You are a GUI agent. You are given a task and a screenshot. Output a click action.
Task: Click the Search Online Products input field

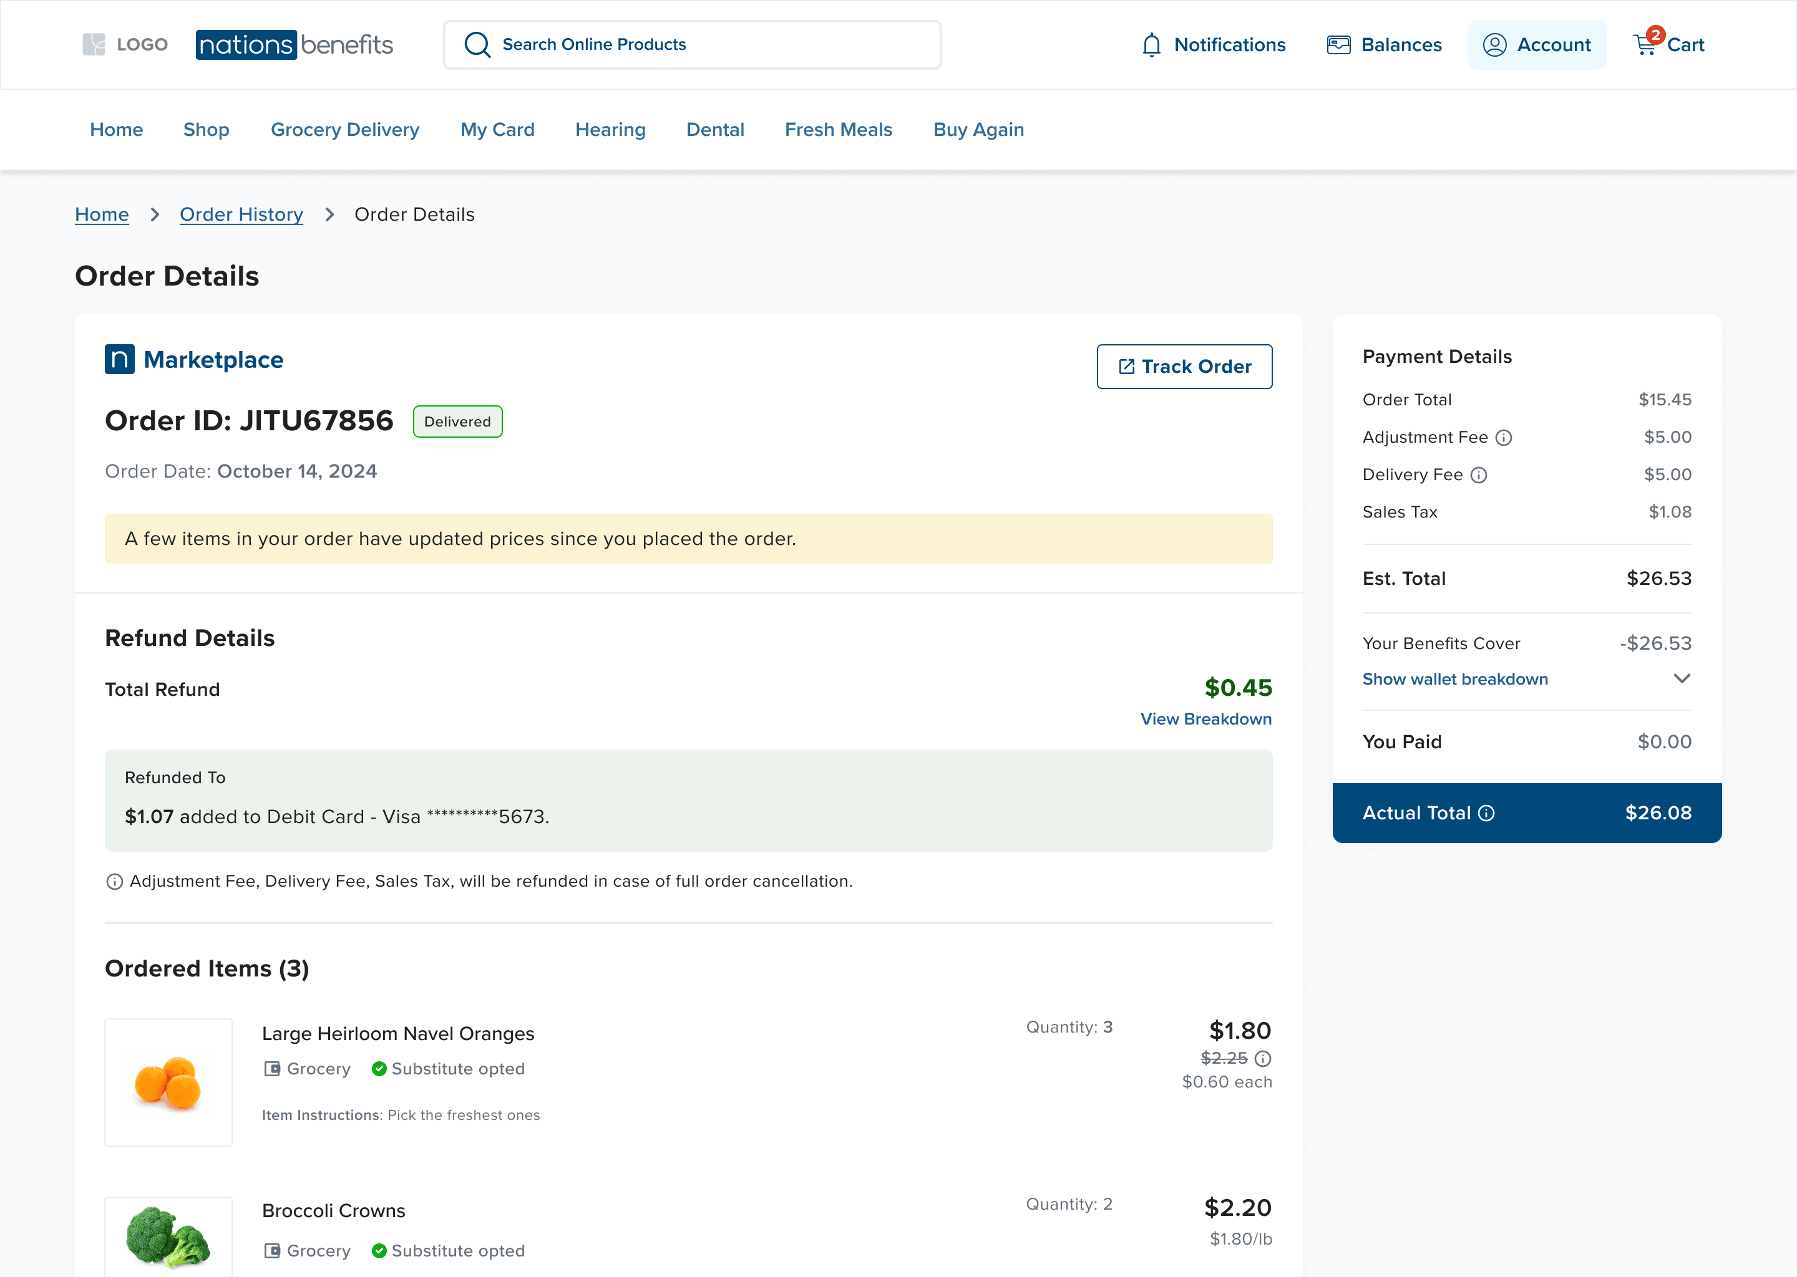[693, 45]
